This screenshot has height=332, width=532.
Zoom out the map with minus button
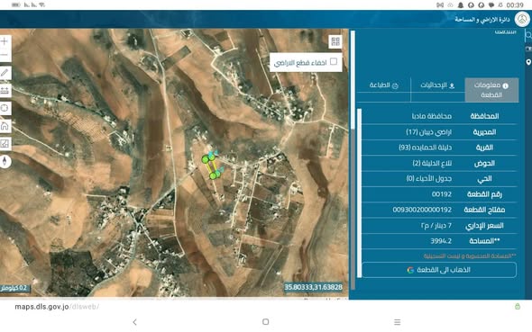(x=5, y=55)
